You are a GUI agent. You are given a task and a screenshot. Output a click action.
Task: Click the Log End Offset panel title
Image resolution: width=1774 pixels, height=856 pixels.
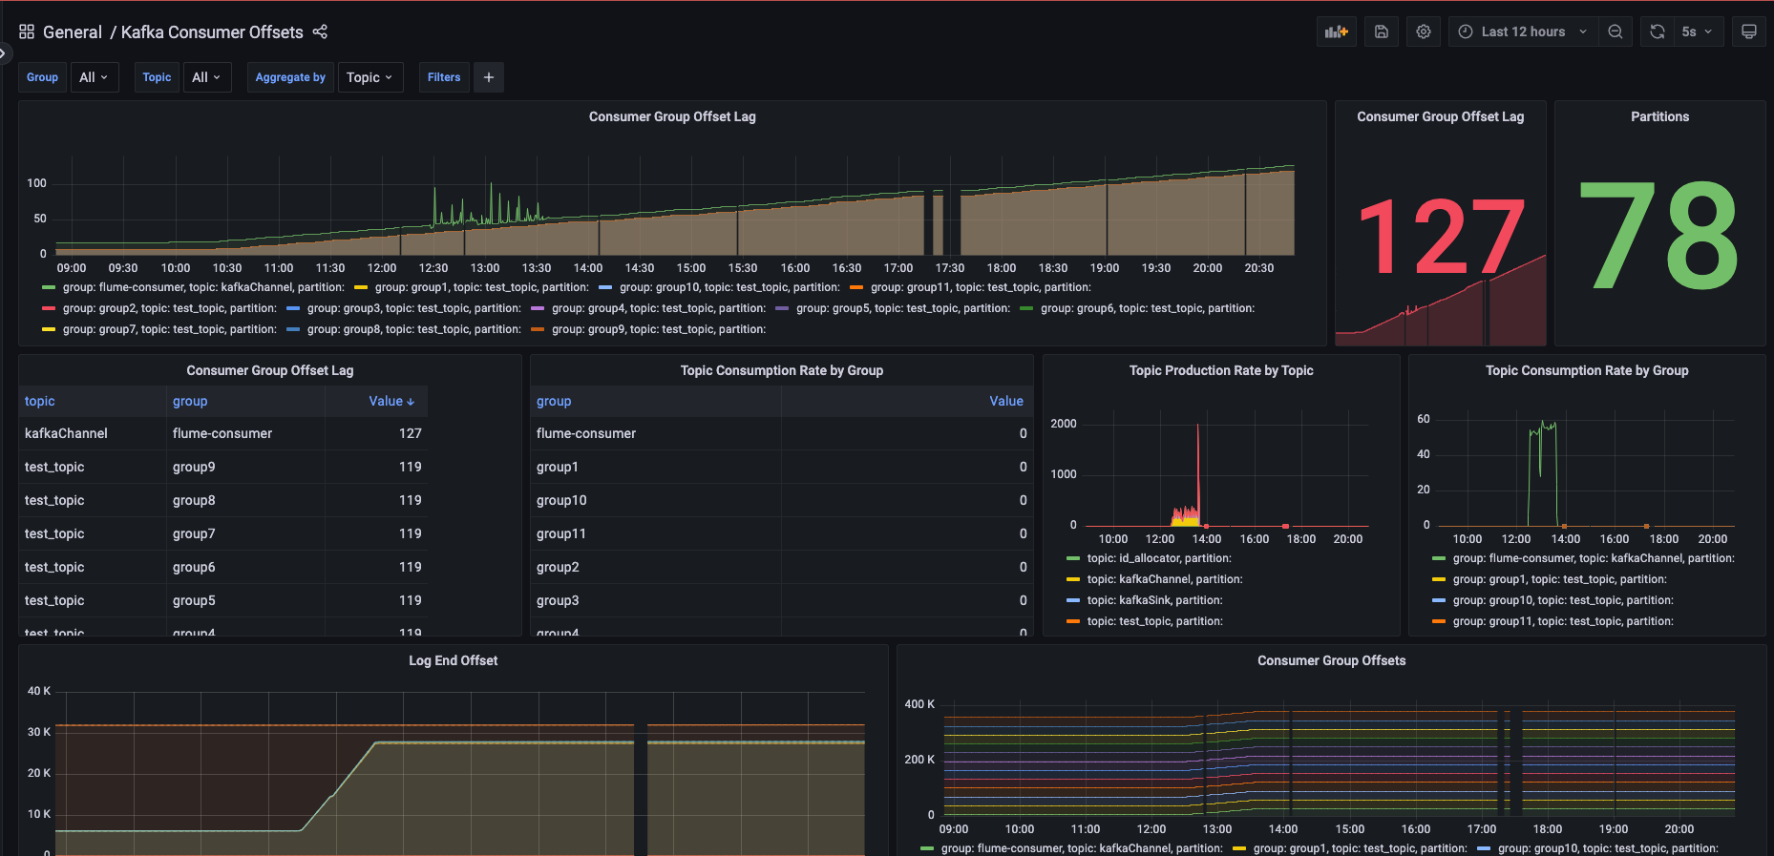point(453,660)
